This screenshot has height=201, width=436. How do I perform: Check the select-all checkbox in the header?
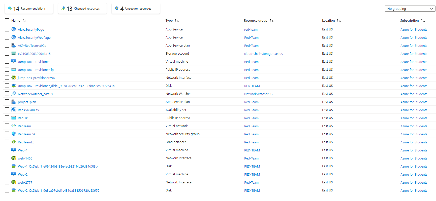pos(7,21)
